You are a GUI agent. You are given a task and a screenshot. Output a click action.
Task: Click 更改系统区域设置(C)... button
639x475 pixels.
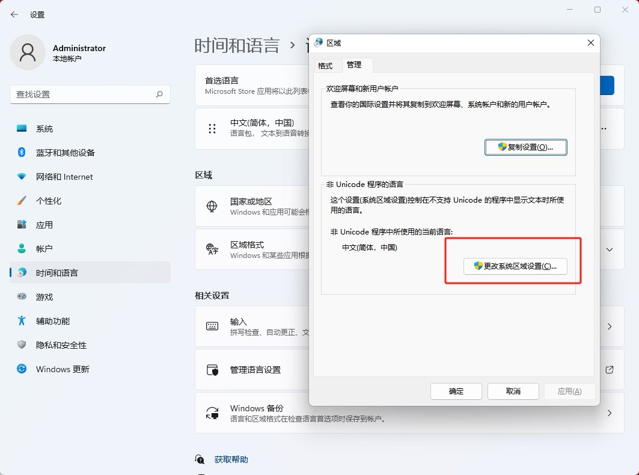[x=515, y=266]
